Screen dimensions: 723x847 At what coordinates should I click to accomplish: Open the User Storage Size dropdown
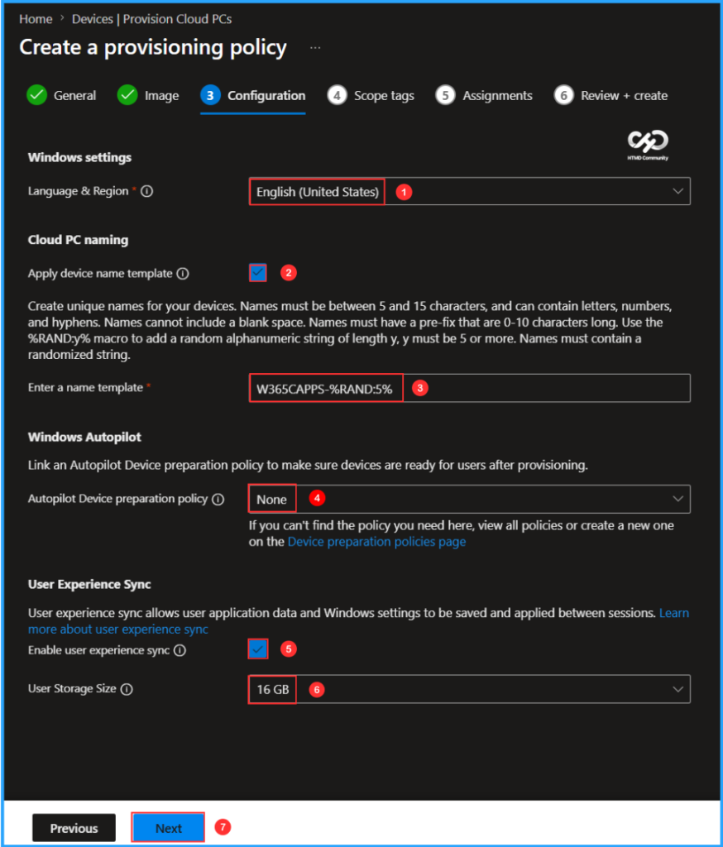tap(470, 689)
